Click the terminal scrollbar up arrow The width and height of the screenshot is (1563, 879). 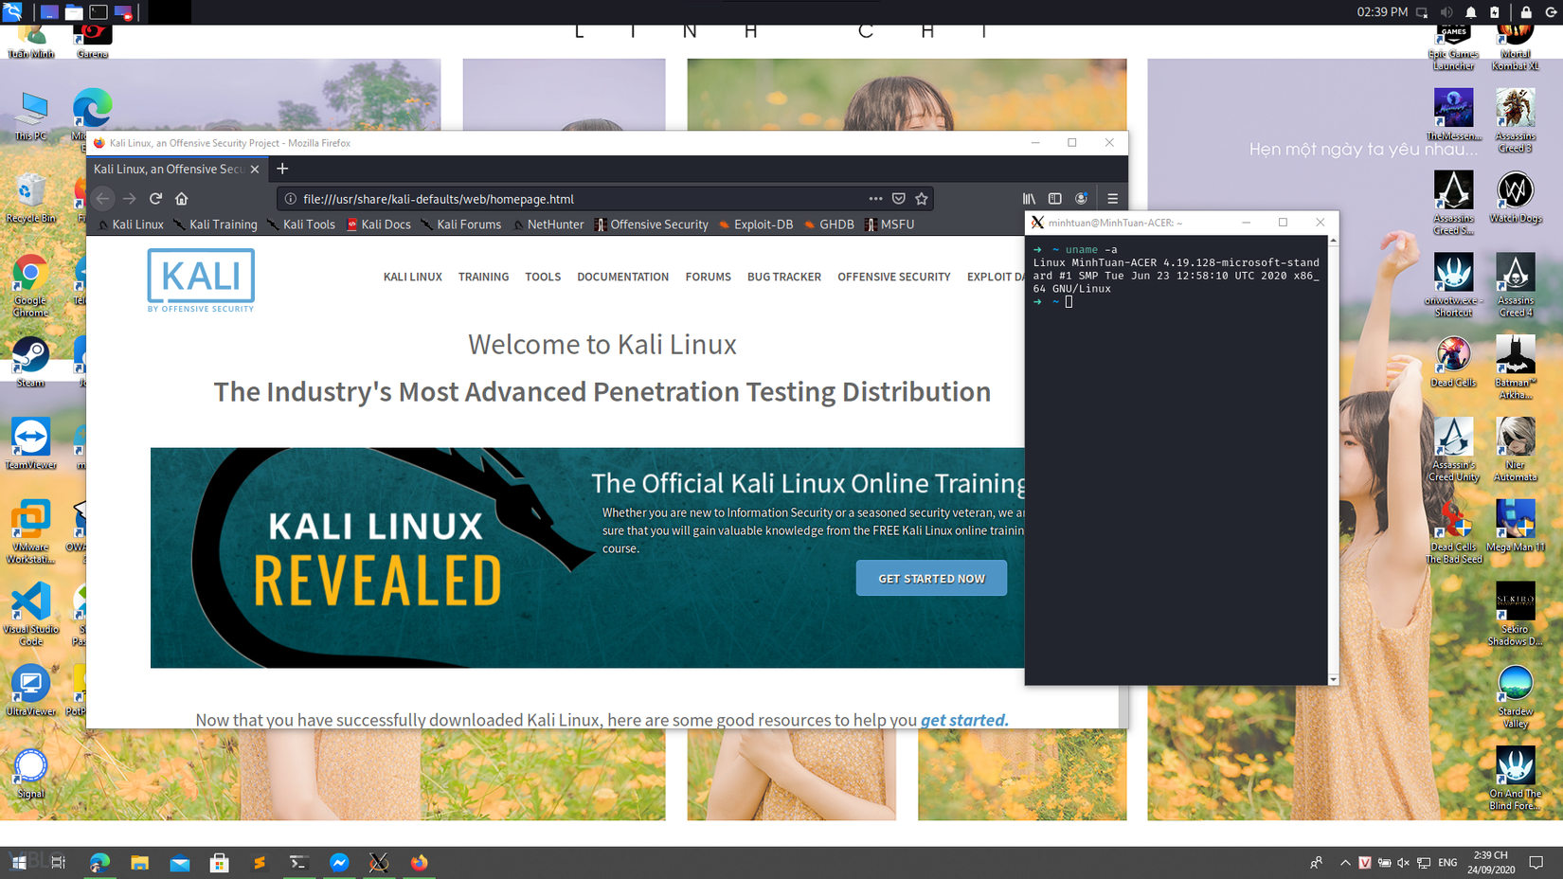click(x=1334, y=241)
